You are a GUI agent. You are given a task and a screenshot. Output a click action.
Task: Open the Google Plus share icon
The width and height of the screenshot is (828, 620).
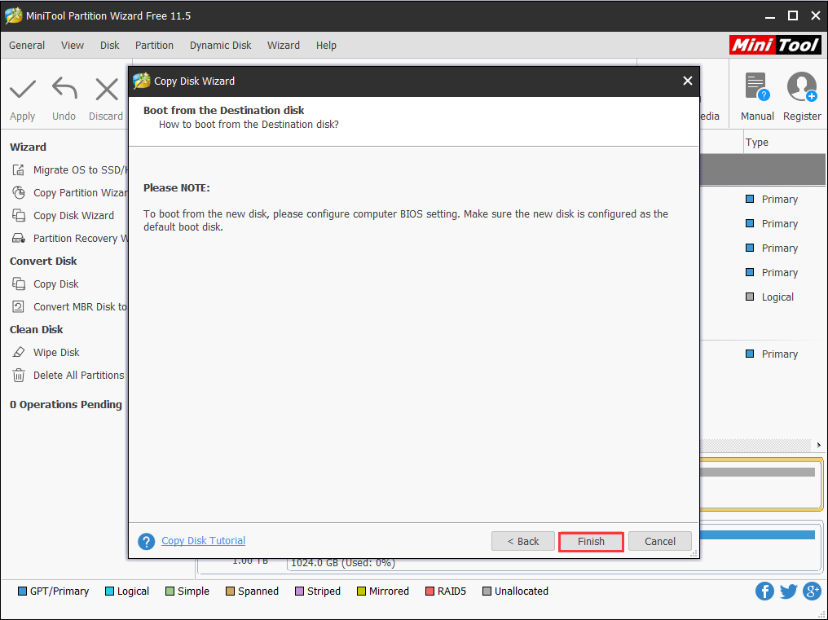[812, 591]
